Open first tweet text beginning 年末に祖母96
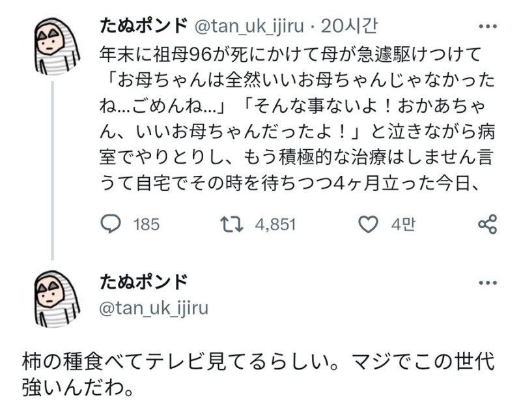The height and width of the screenshot is (404, 521). click(x=298, y=119)
